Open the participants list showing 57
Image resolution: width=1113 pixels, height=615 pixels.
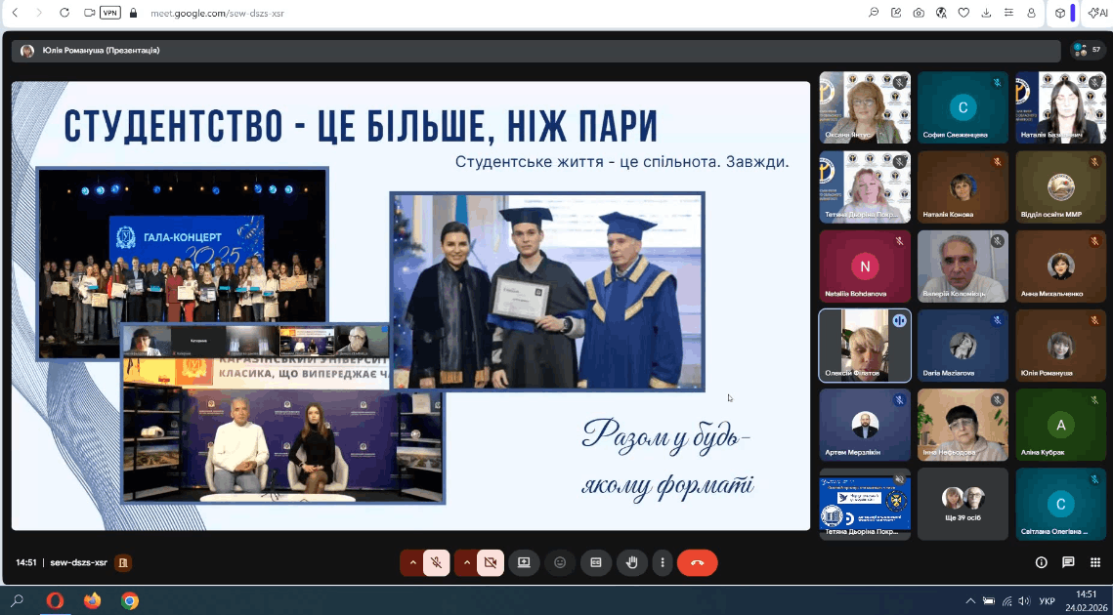pos(1088,50)
